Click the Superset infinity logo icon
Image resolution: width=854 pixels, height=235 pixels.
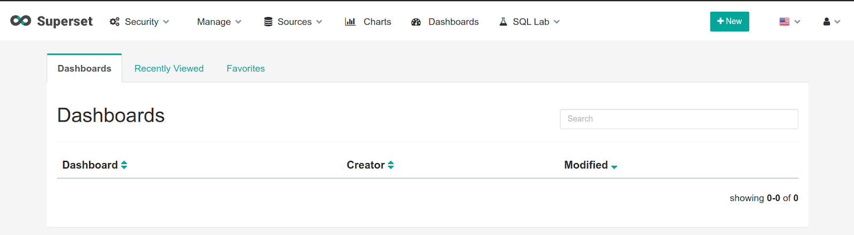point(21,21)
